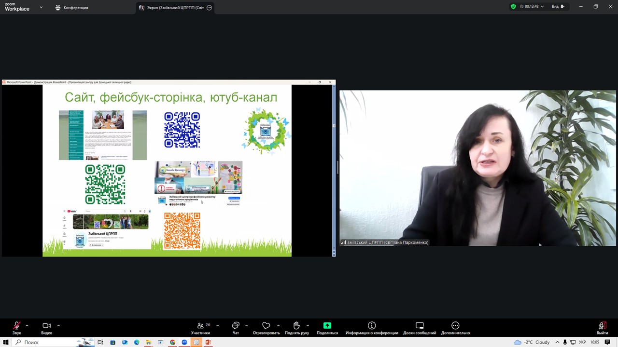The image size is (618, 347).
Task: Open the Участники participants panel
Action: tap(200, 326)
